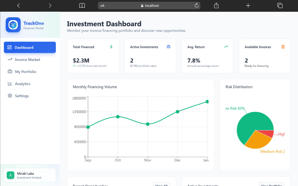Click the document icon in Available Invoices
This screenshot has width=298, height=186.
pos(283,47)
